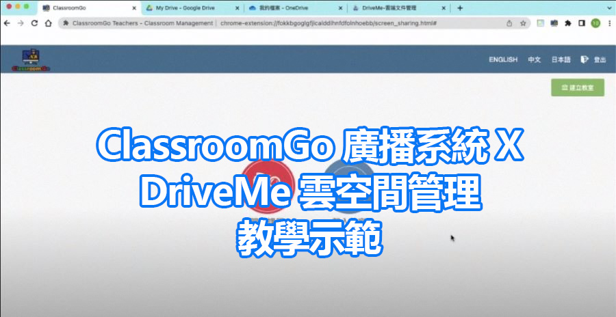Switch to the DriveMe browser tab
This screenshot has height=317, width=616.
399,8
